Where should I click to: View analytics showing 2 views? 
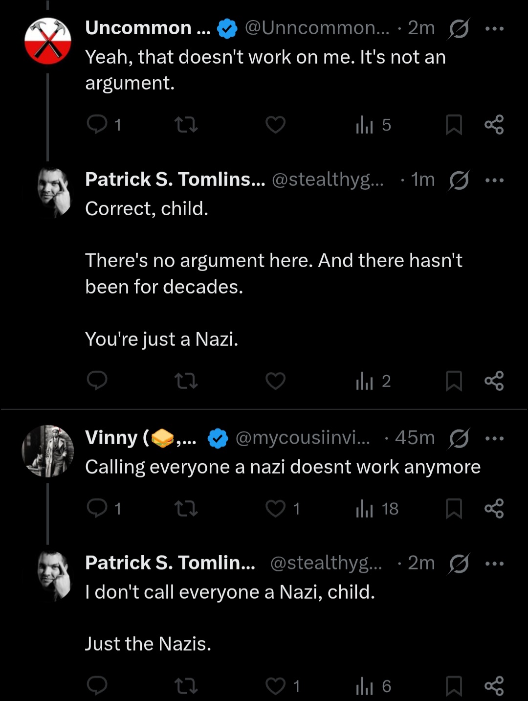(x=373, y=381)
